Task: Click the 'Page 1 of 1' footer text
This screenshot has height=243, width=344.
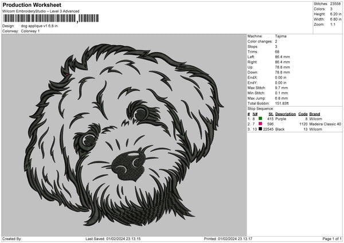Action: point(332,239)
